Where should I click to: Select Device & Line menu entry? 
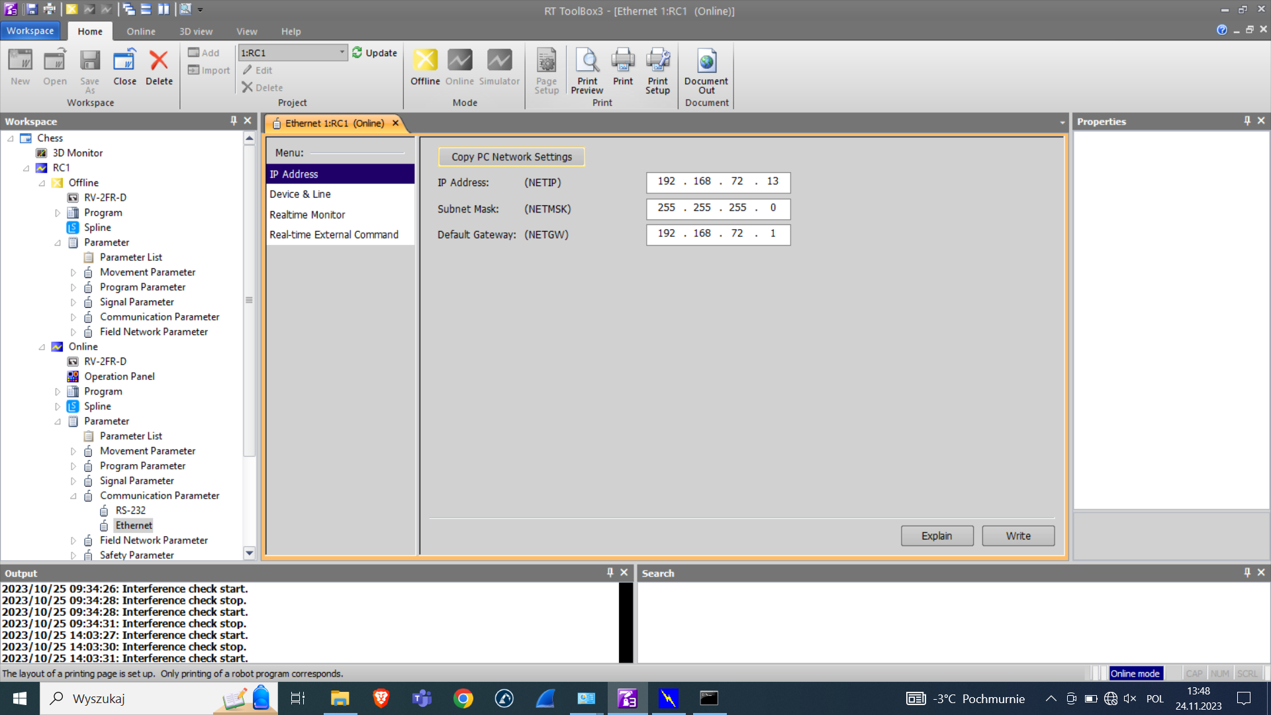pyautogui.click(x=301, y=194)
